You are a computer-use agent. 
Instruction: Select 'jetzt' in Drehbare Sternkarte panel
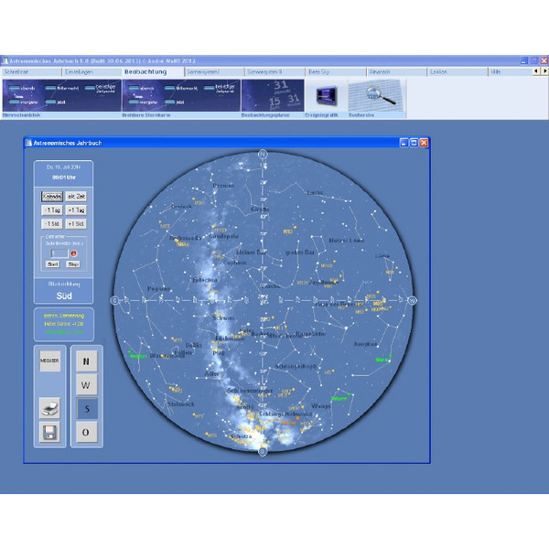[175, 102]
